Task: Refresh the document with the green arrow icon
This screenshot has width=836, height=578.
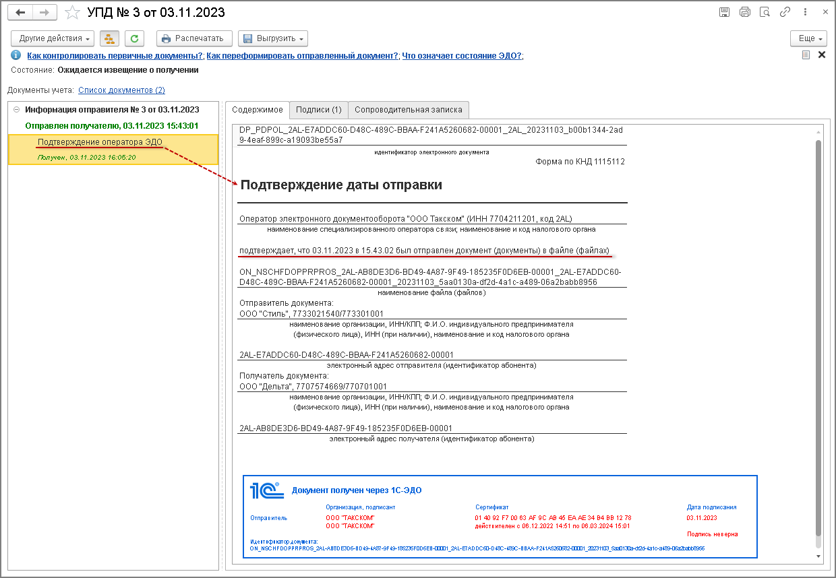Action: 136,38
